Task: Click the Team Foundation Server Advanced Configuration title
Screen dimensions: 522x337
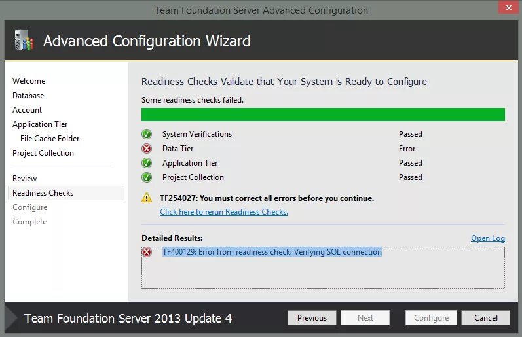Action: (x=261, y=10)
